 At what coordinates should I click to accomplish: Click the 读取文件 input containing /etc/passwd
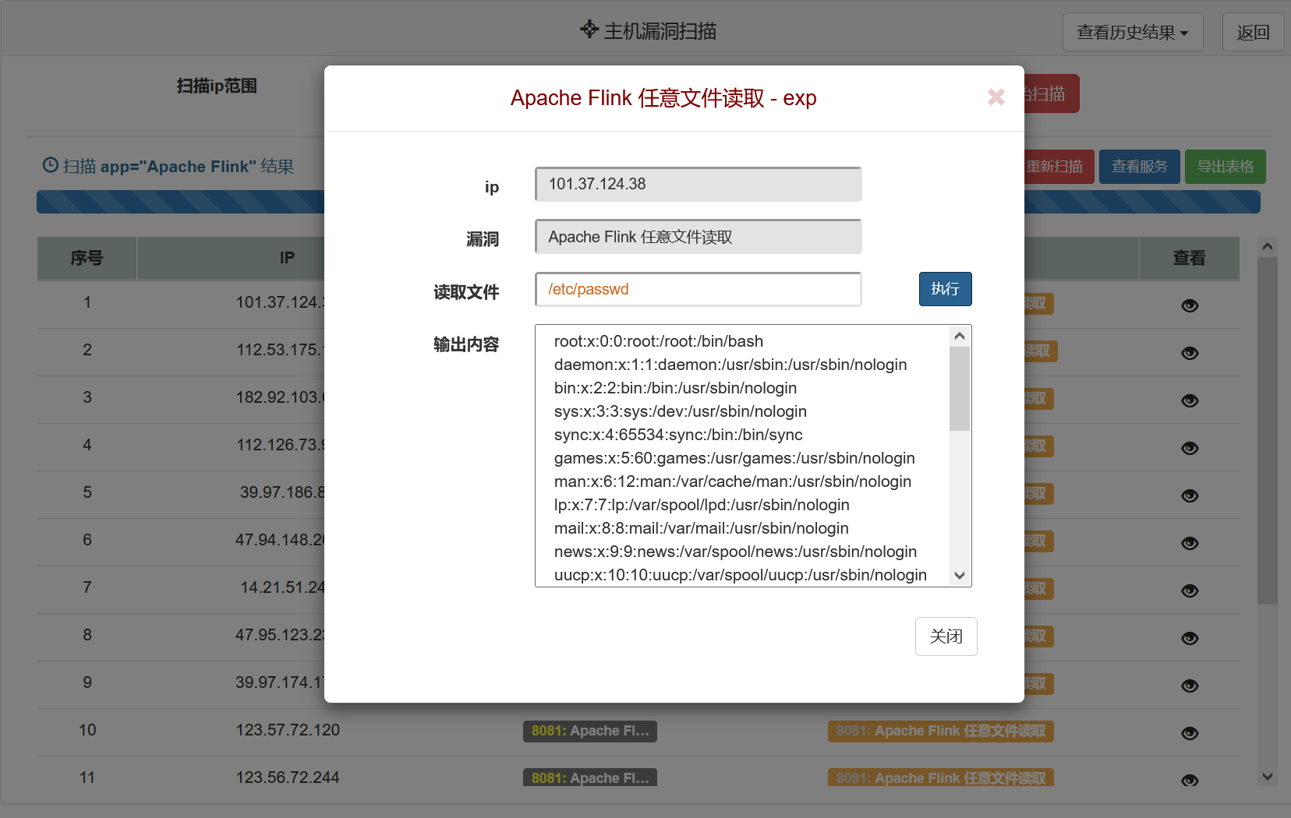tap(699, 289)
